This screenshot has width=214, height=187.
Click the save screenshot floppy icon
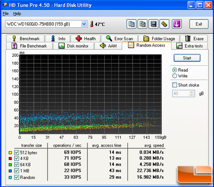pos(153,24)
